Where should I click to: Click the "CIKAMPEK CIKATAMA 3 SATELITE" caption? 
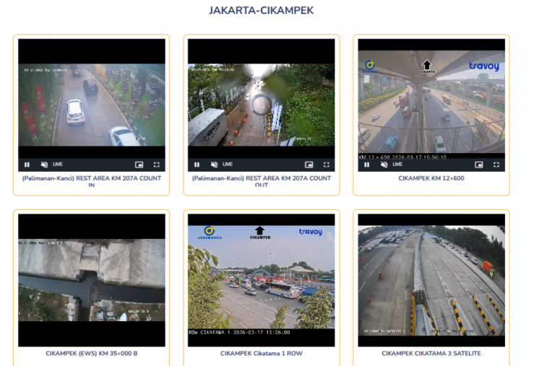point(431,353)
